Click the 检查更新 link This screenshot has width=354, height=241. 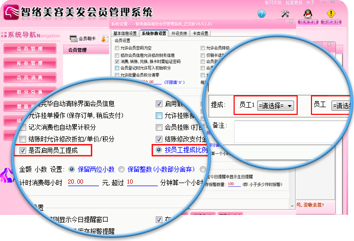click(x=294, y=3)
